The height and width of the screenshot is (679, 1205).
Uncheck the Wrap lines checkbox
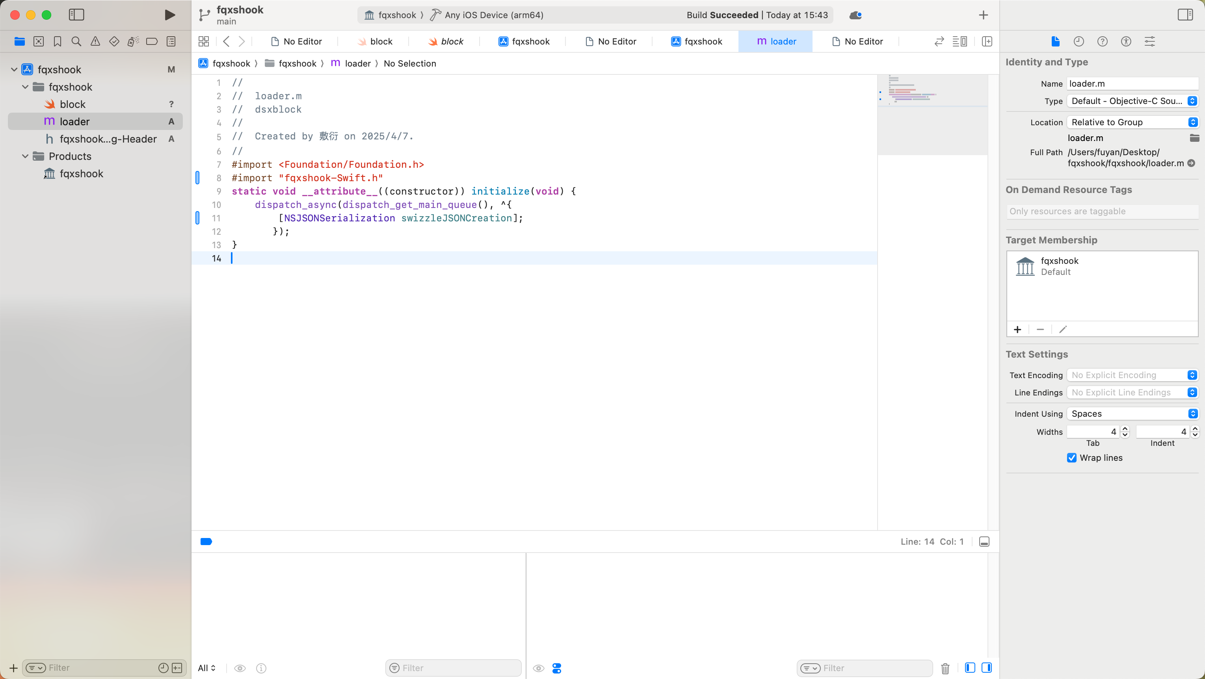(1072, 458)
